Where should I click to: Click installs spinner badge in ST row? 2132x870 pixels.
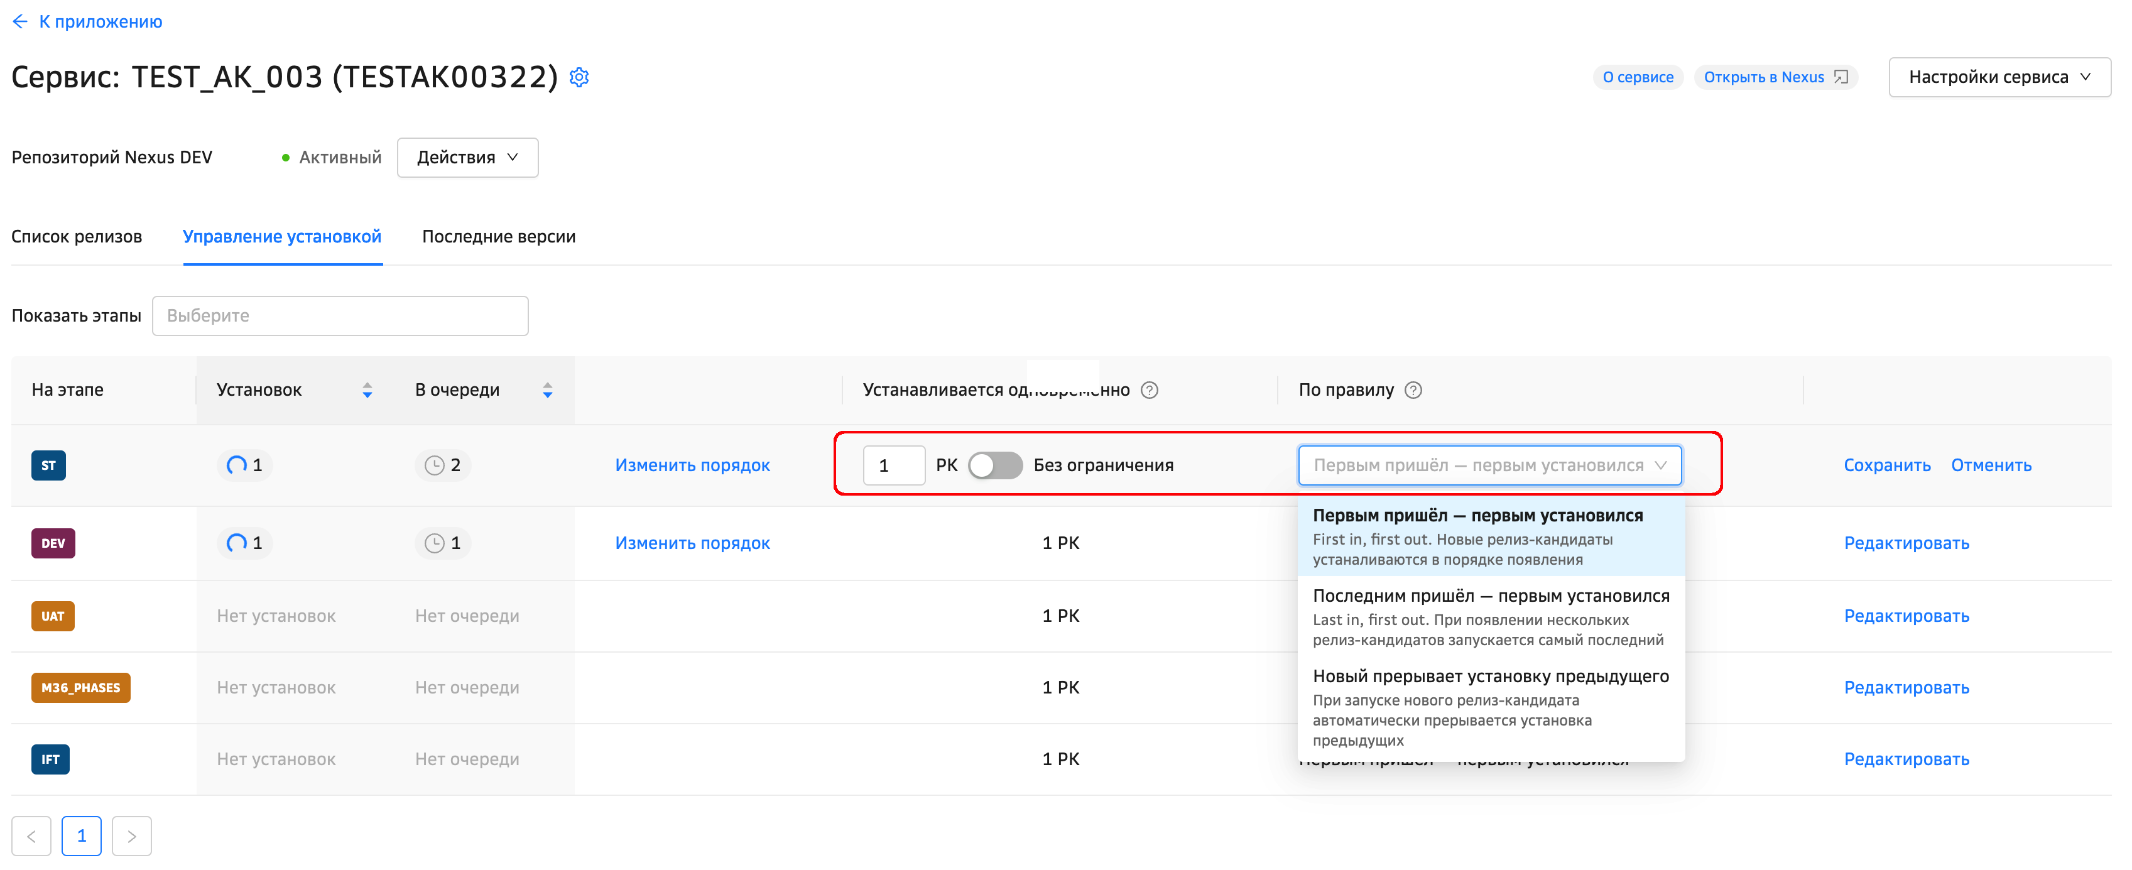pyautogui.click(x=244, y=465)
